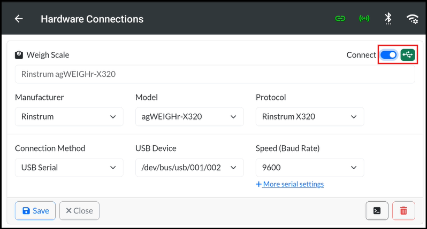
Task: Open Bluetooth settings icon in header
Action: pos(388,19)
